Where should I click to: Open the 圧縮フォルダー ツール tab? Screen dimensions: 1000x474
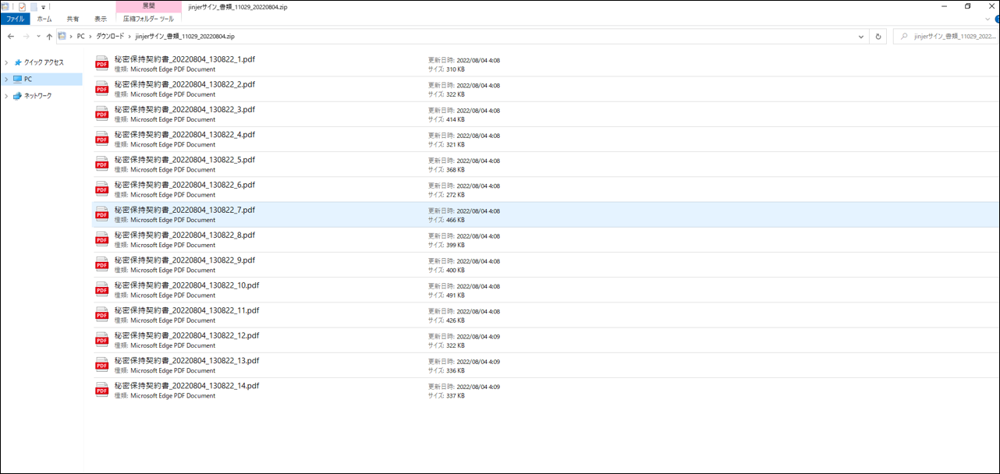148,19
